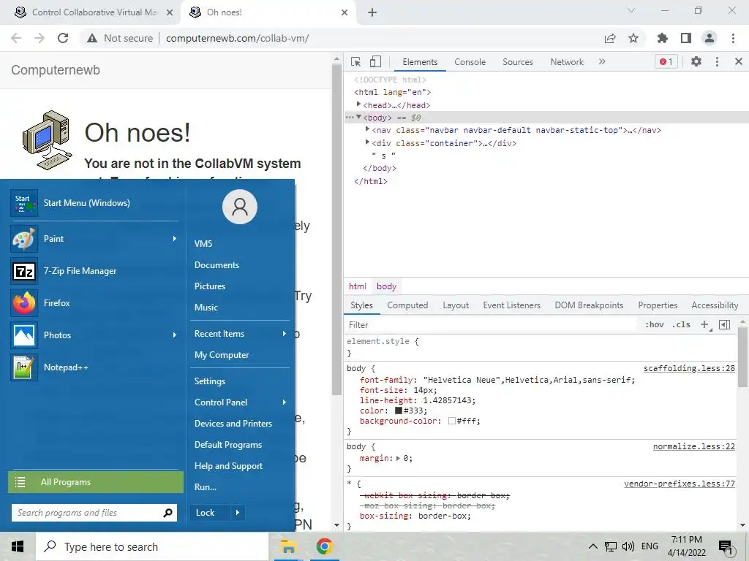This screenshot has height=561, width=749.
Task: Expand the div container element
Action: (367, 142)
